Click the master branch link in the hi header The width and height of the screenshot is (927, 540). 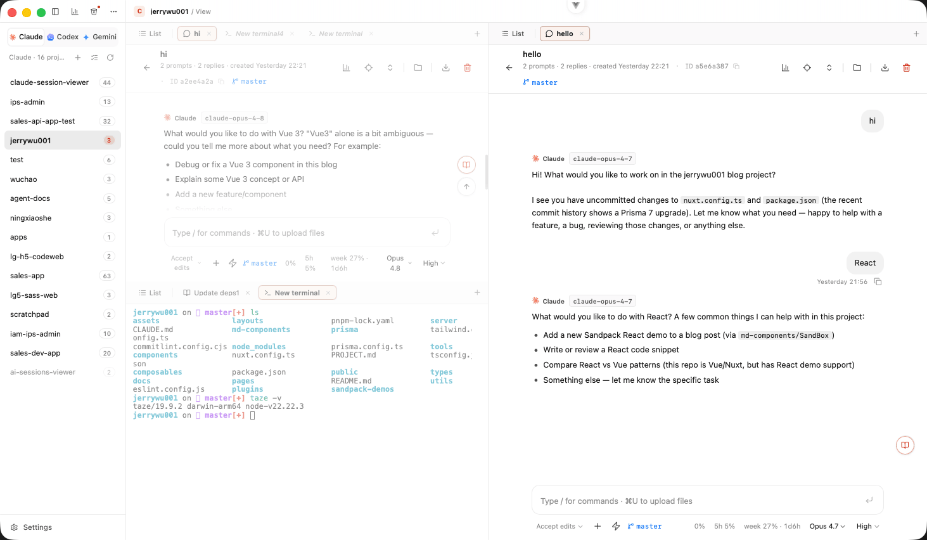[250, 82]
